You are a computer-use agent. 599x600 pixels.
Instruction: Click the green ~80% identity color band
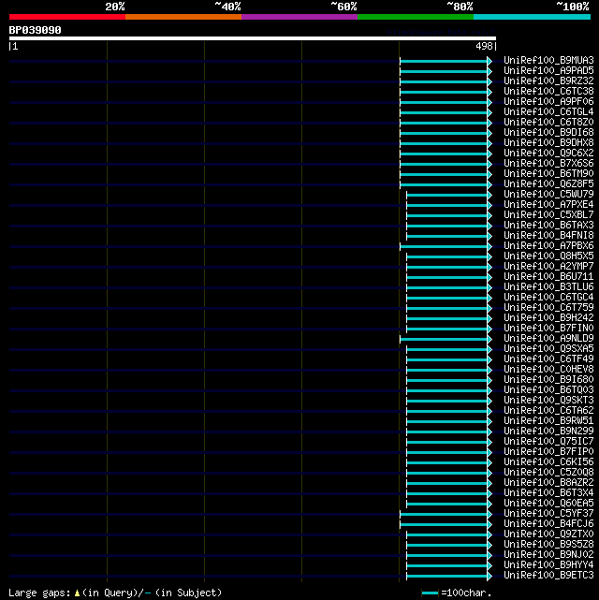(416, 17)
